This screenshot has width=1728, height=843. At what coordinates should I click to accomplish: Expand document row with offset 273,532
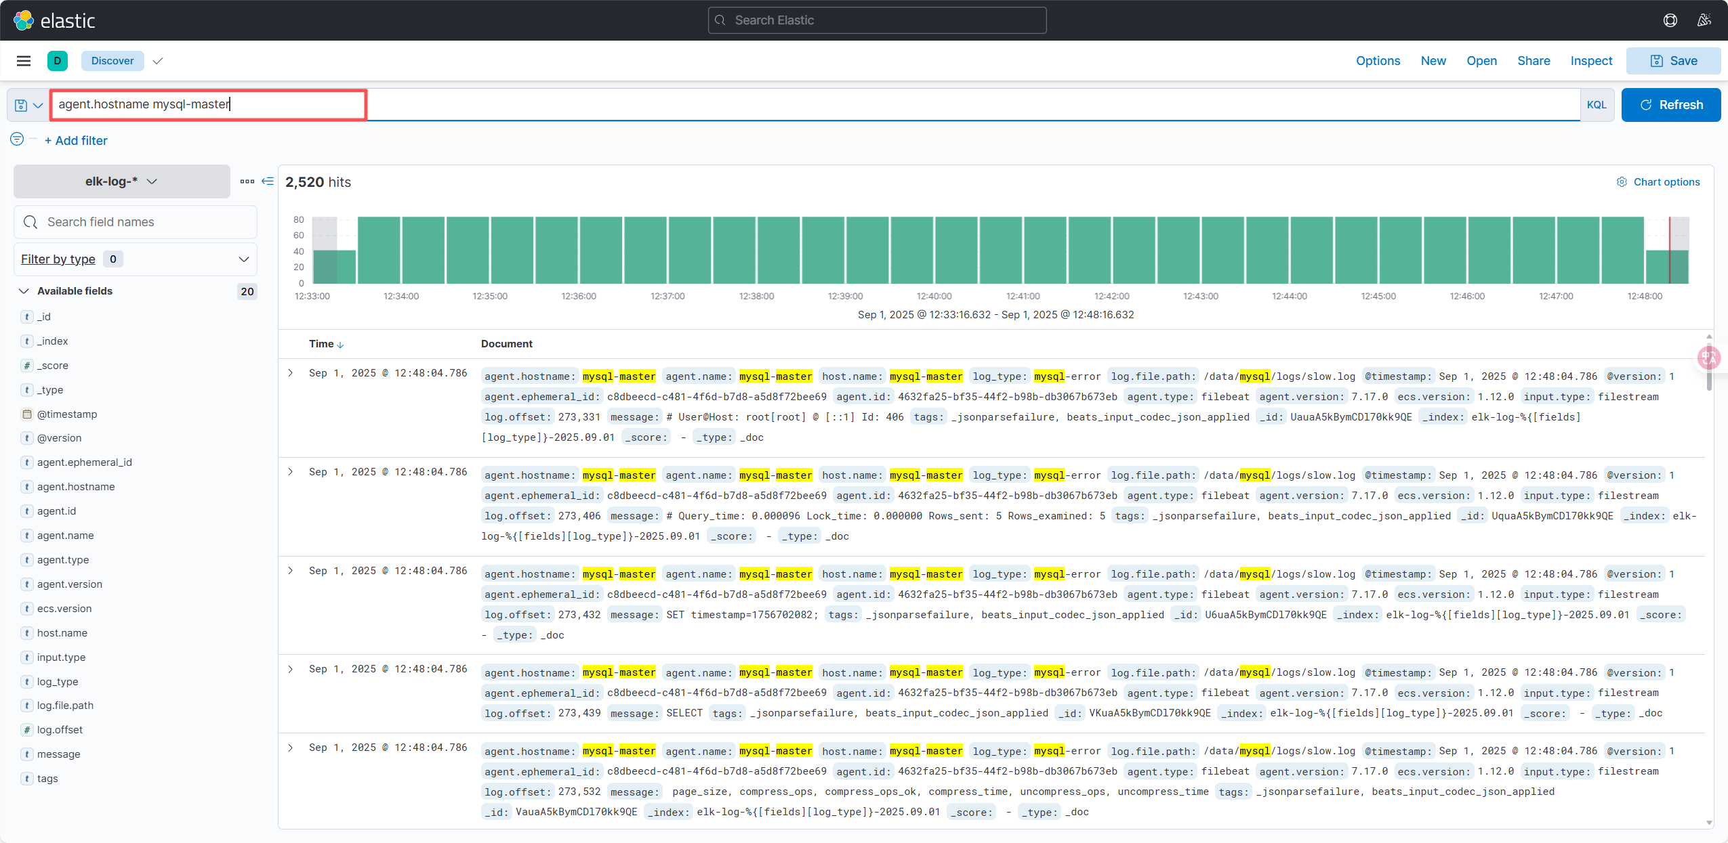click(291, 748)
